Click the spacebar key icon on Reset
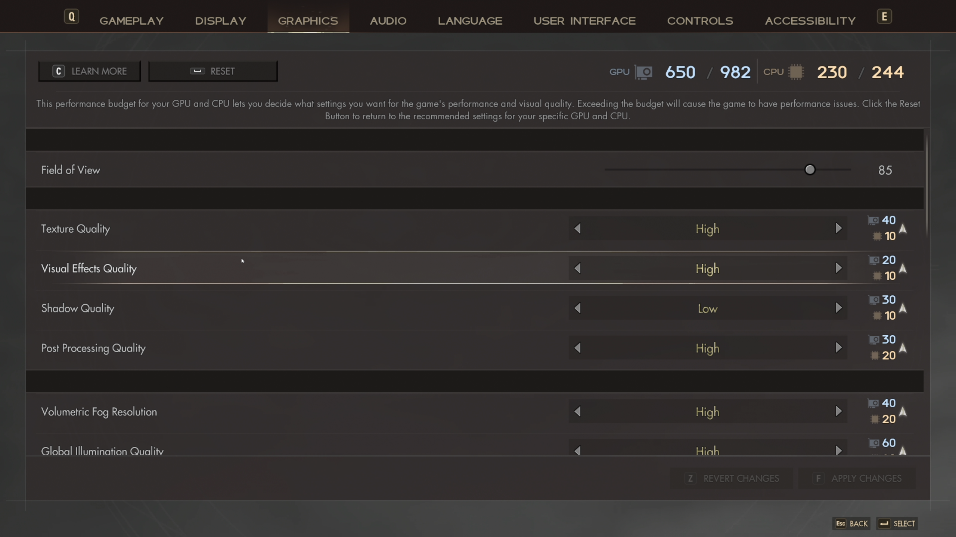The width and height of the screenshot is (956, 537). click(198, 71)
